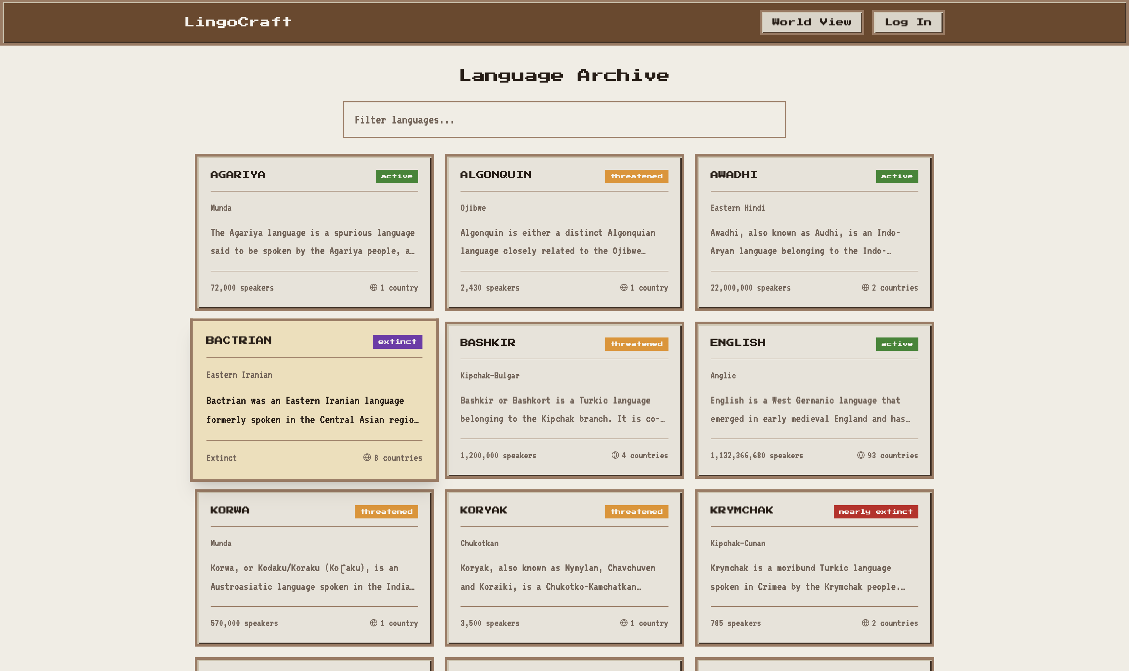Click the purple extinct badge on Bactrian
Image resolution: width=1129 pixels, height=671 pixels.
pyautogui.click(x=397, y=342)
